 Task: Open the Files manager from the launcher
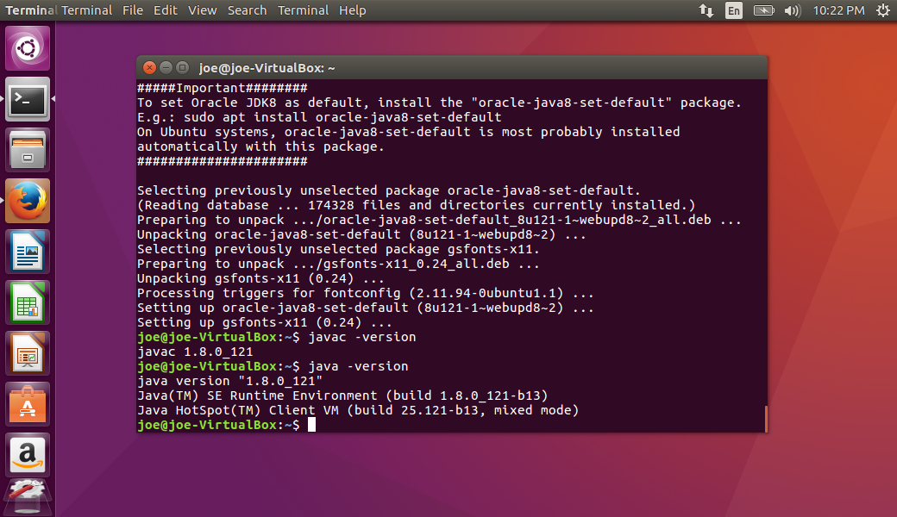pyautogui.click(x=28, y=150)
